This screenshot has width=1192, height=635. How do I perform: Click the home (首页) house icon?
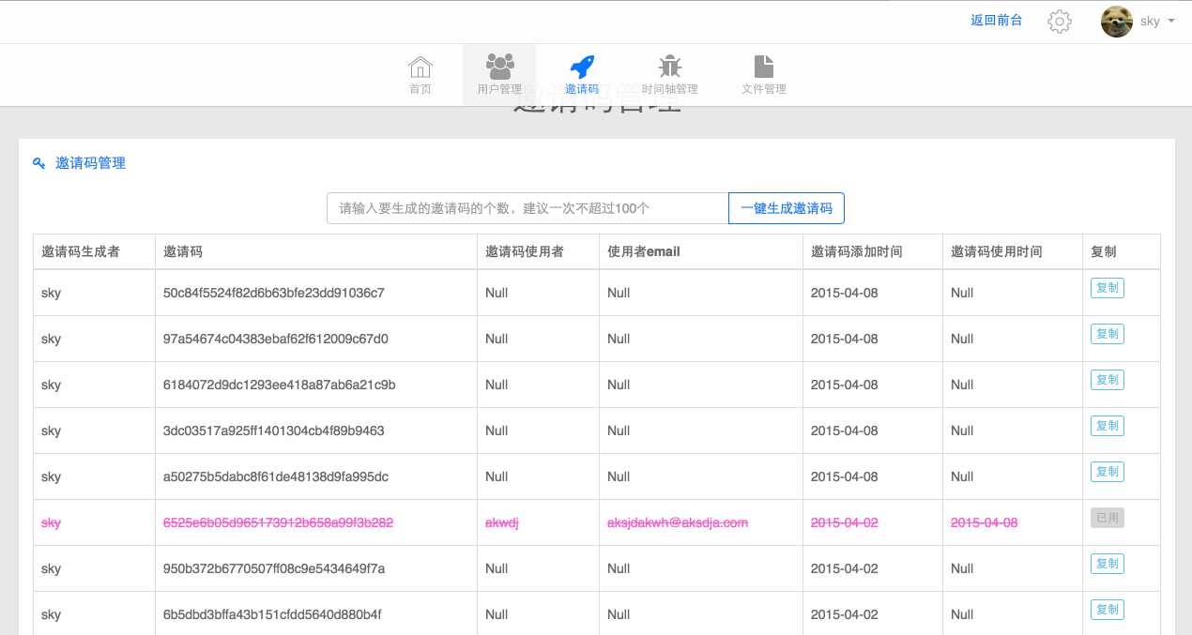pos(420,68)
